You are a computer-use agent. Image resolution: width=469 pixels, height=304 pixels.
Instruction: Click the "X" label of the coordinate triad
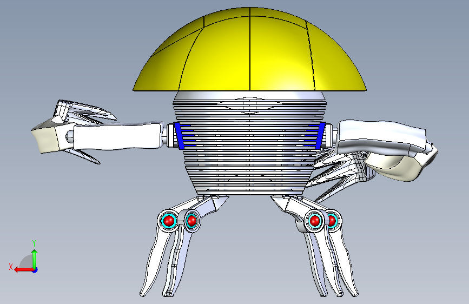coord(11,267)
